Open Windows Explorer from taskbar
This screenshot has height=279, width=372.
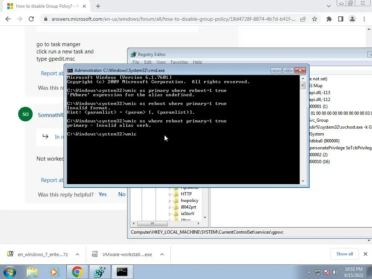[x=32, y=272]
